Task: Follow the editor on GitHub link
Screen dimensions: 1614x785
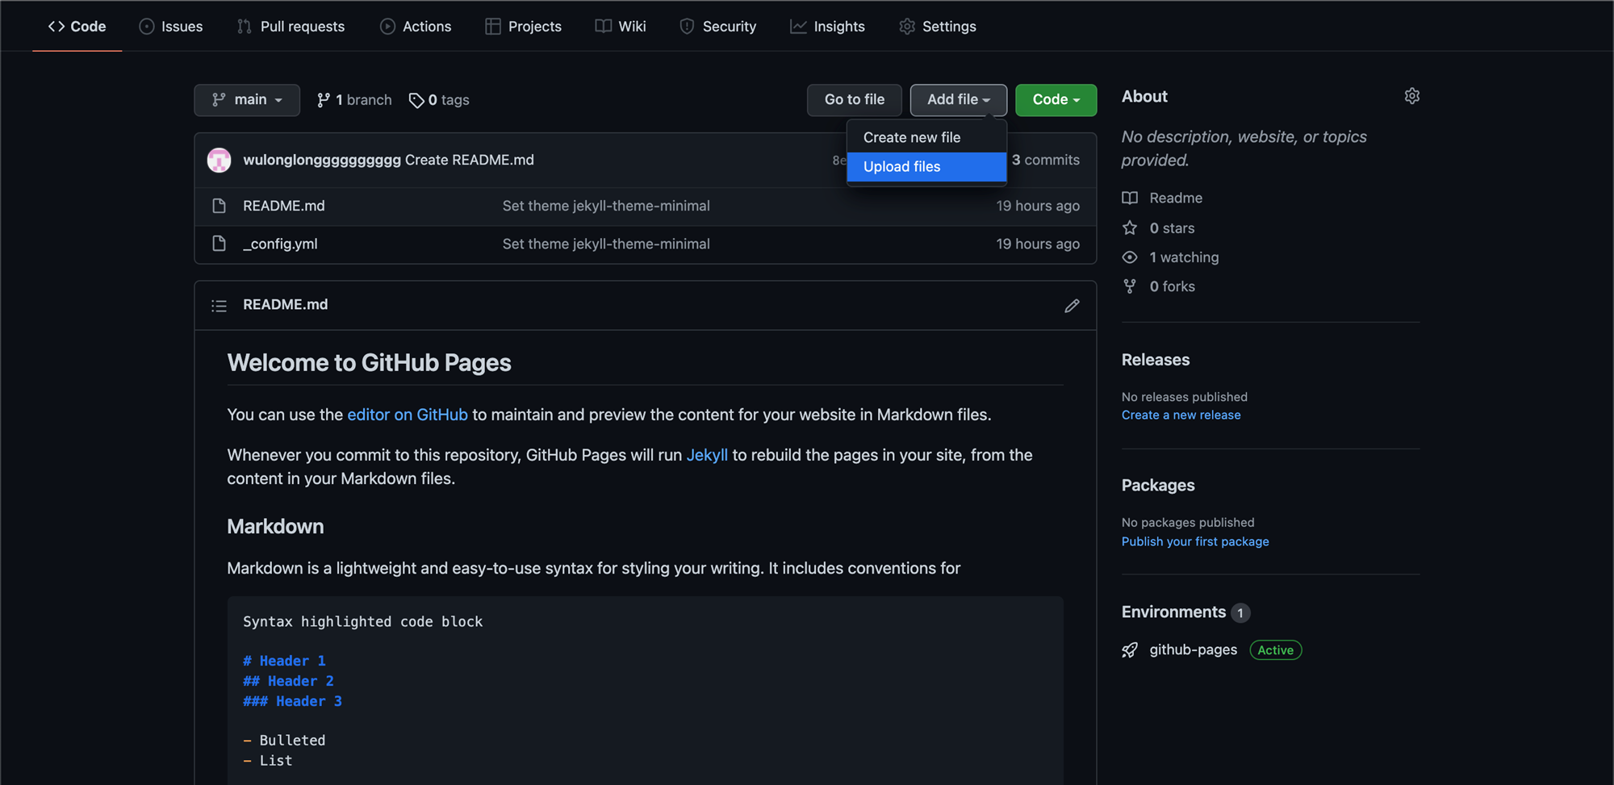Action: click(408, 415)
